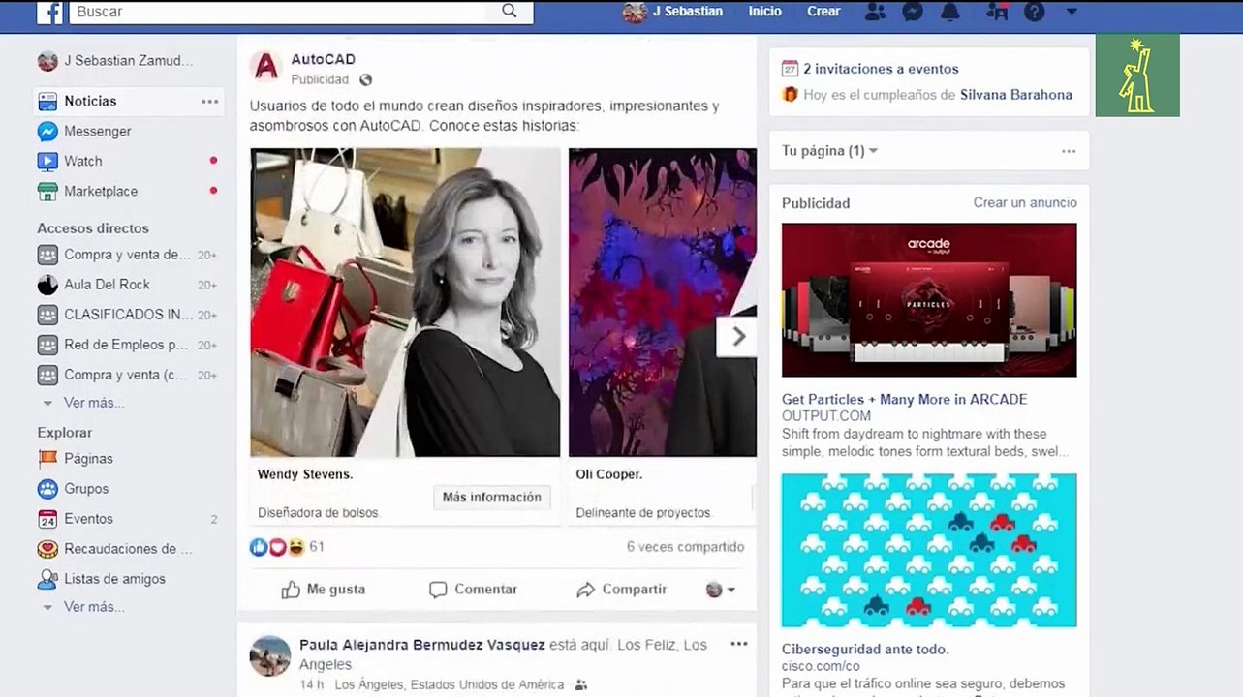1243x697 pixels.
Task: Open the Cisco cybersecurity ad image
Action: (929, 550)
